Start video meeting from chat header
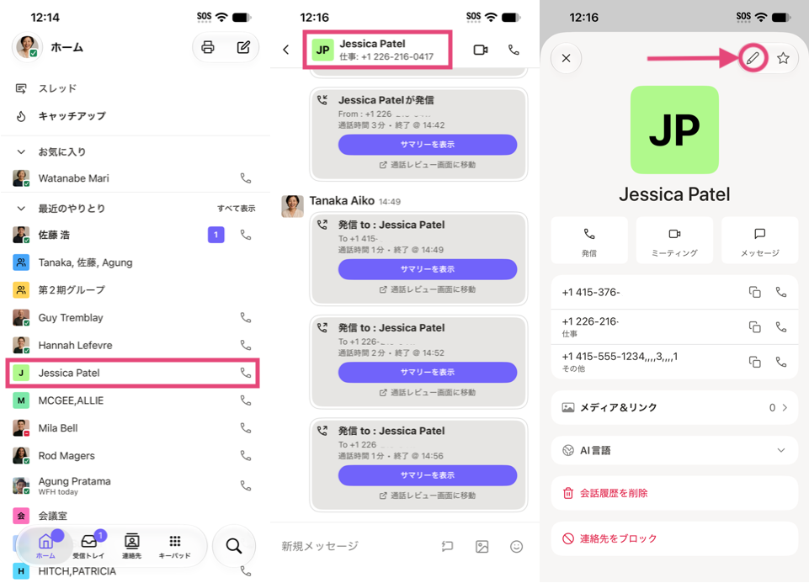The height and width of the screenshot is (583, 809). click(x=481, y=50)
